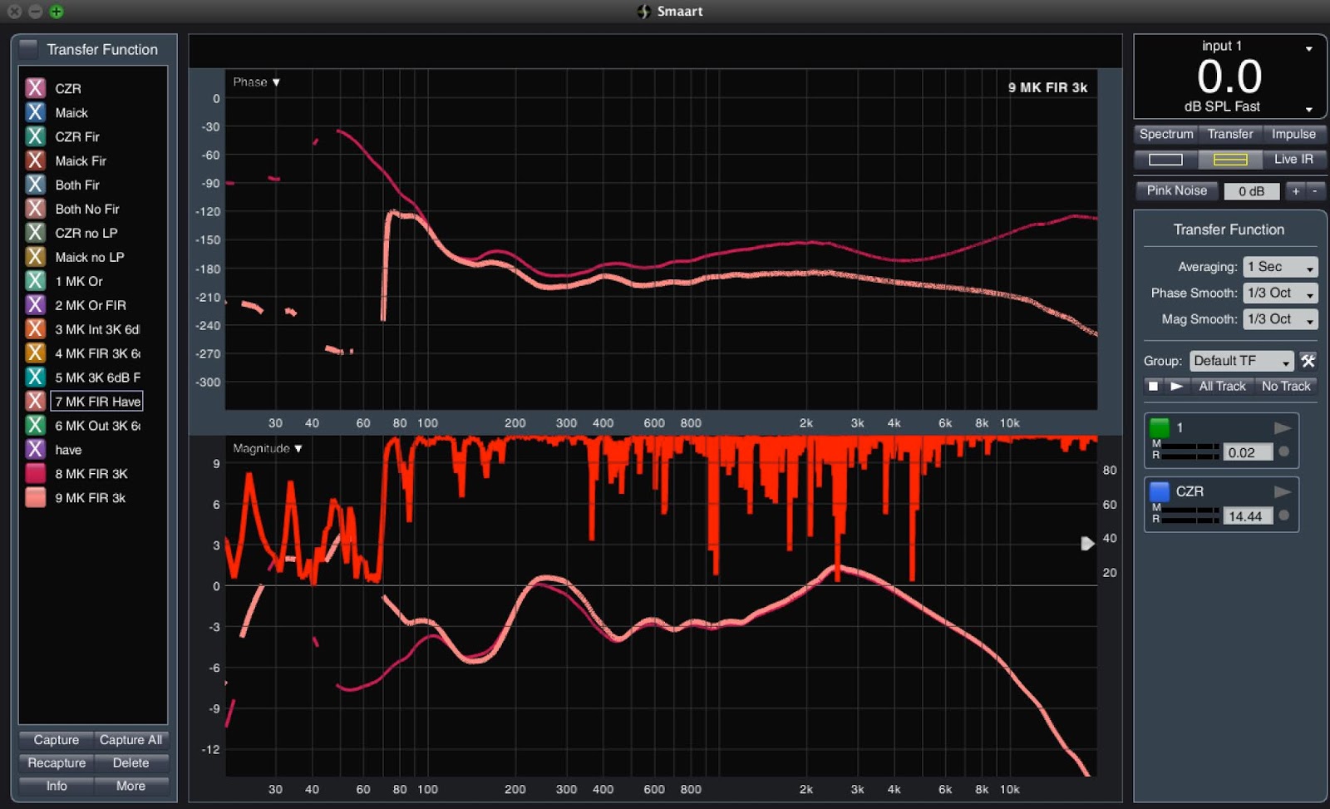Click the 6 MK Out 3K trace icon
Screen dimensions: 1330x809
click(35, 426)
